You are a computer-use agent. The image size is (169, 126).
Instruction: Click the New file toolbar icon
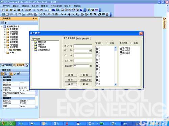[3, 10]
